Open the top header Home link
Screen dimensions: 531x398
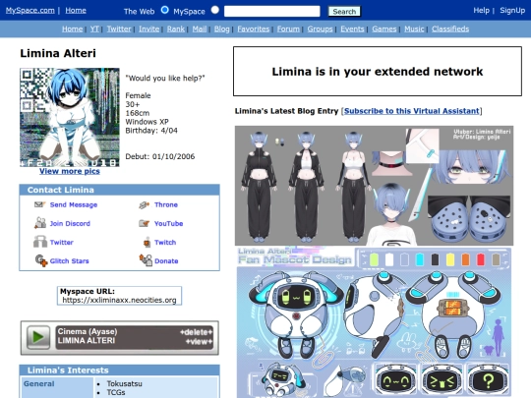coord(76,10)
